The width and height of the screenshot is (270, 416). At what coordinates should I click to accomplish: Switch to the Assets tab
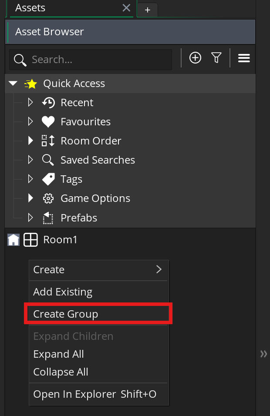30,8
